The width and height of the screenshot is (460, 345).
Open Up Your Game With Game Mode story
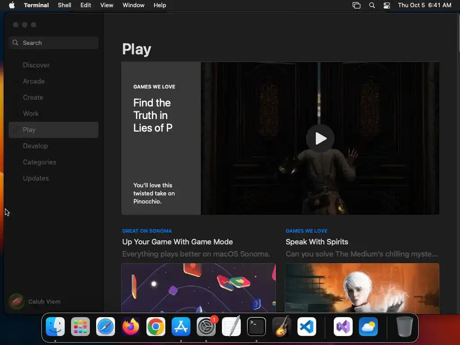[x=177, y=242]
